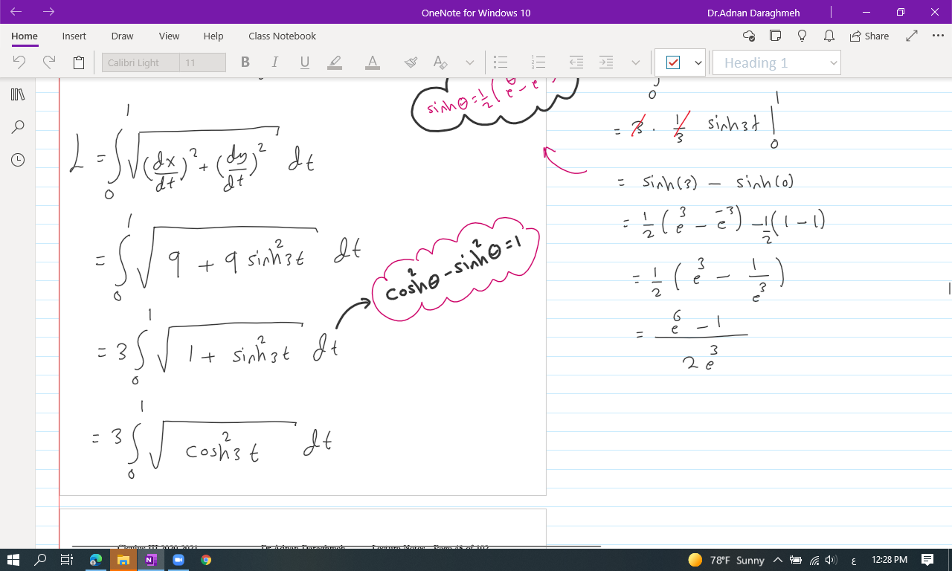Undo the last action in the ribbon
This screenshot has height=571, width=952.
(19, 62)
